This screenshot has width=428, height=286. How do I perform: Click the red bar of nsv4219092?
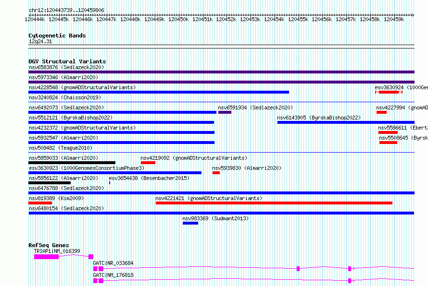click(x=148, y=163)
